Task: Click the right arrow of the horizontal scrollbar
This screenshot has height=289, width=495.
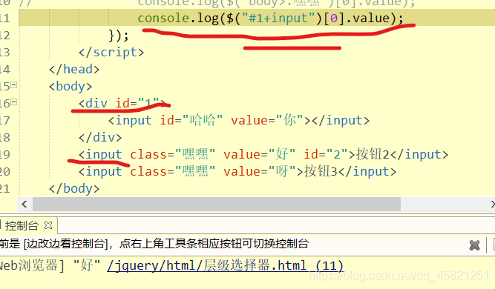Action: [493, 205]
